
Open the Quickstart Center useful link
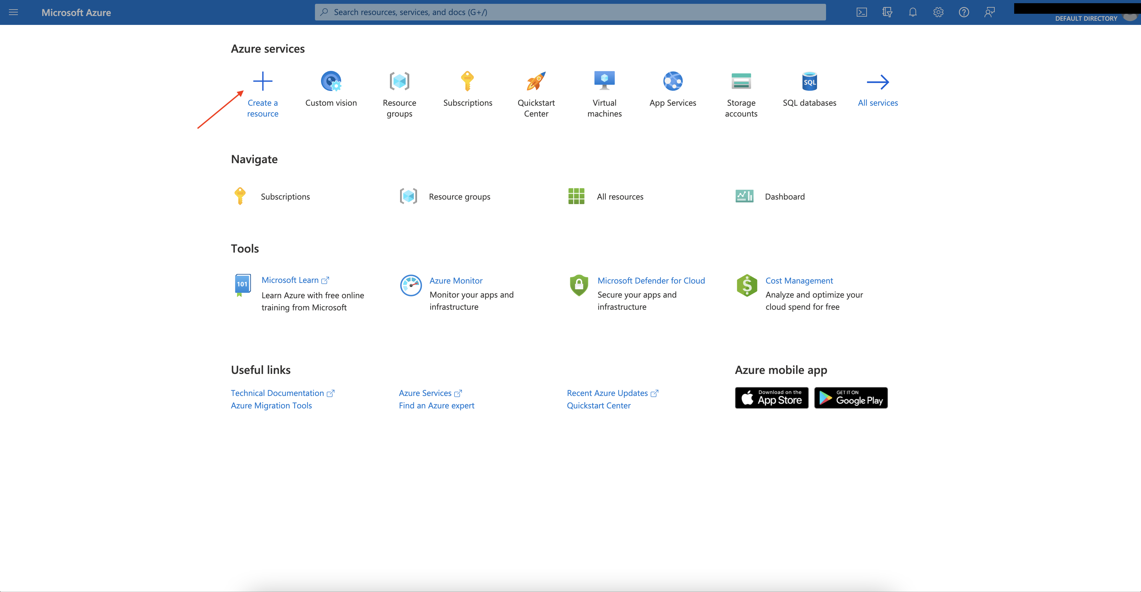coord(598,406)
